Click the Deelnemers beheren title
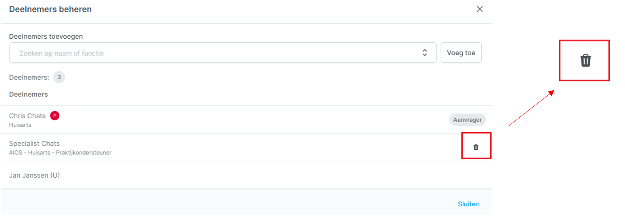This screenshot has width=625, height=218. coord(50,9)
